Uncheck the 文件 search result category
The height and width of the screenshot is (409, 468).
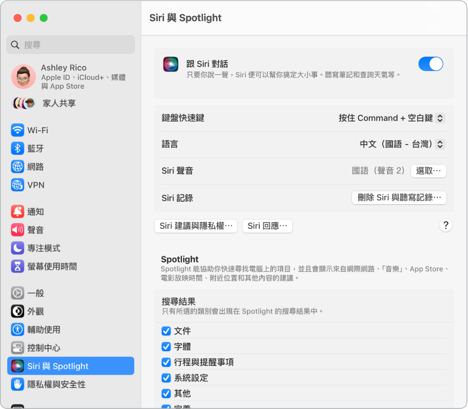pos(167,331)
